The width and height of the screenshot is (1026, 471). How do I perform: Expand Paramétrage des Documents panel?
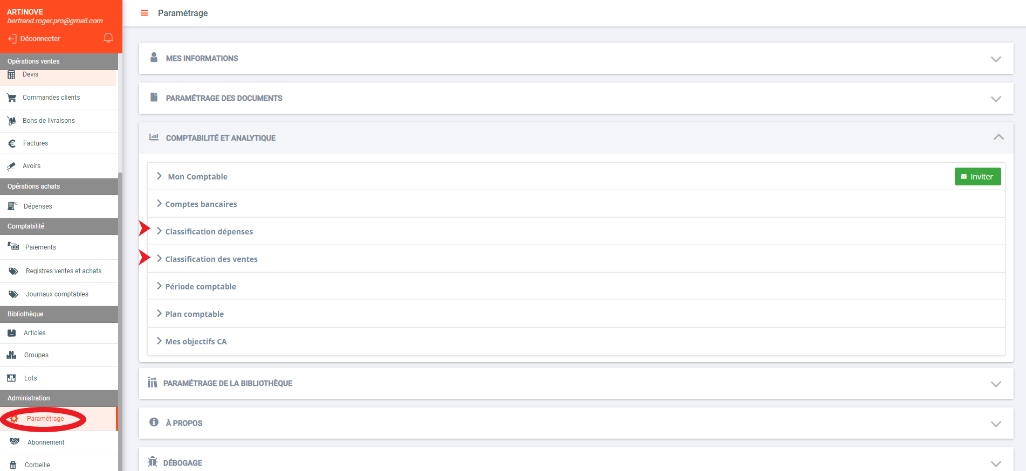(995, 99)
